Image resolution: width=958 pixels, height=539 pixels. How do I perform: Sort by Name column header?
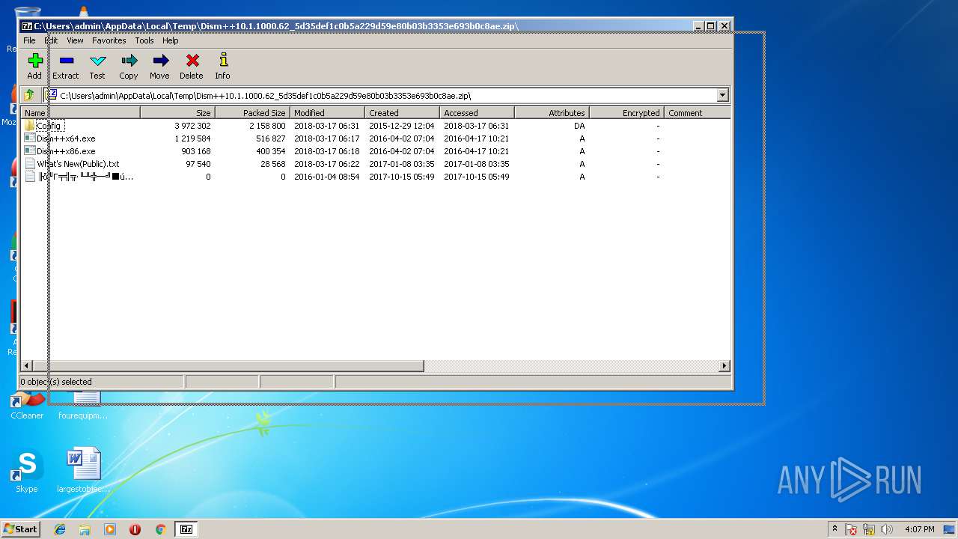point(80,113)
